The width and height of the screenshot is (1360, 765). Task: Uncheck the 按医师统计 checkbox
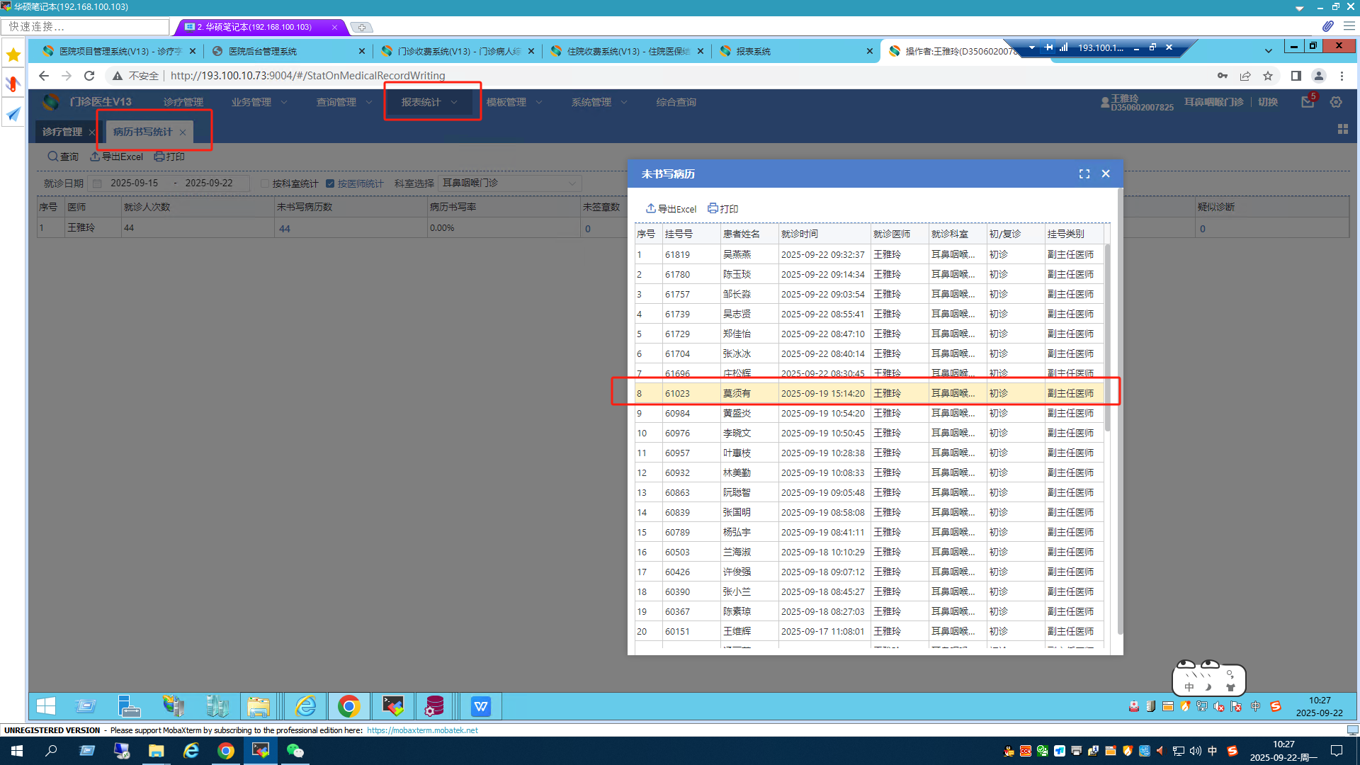[x=330, y=183]
